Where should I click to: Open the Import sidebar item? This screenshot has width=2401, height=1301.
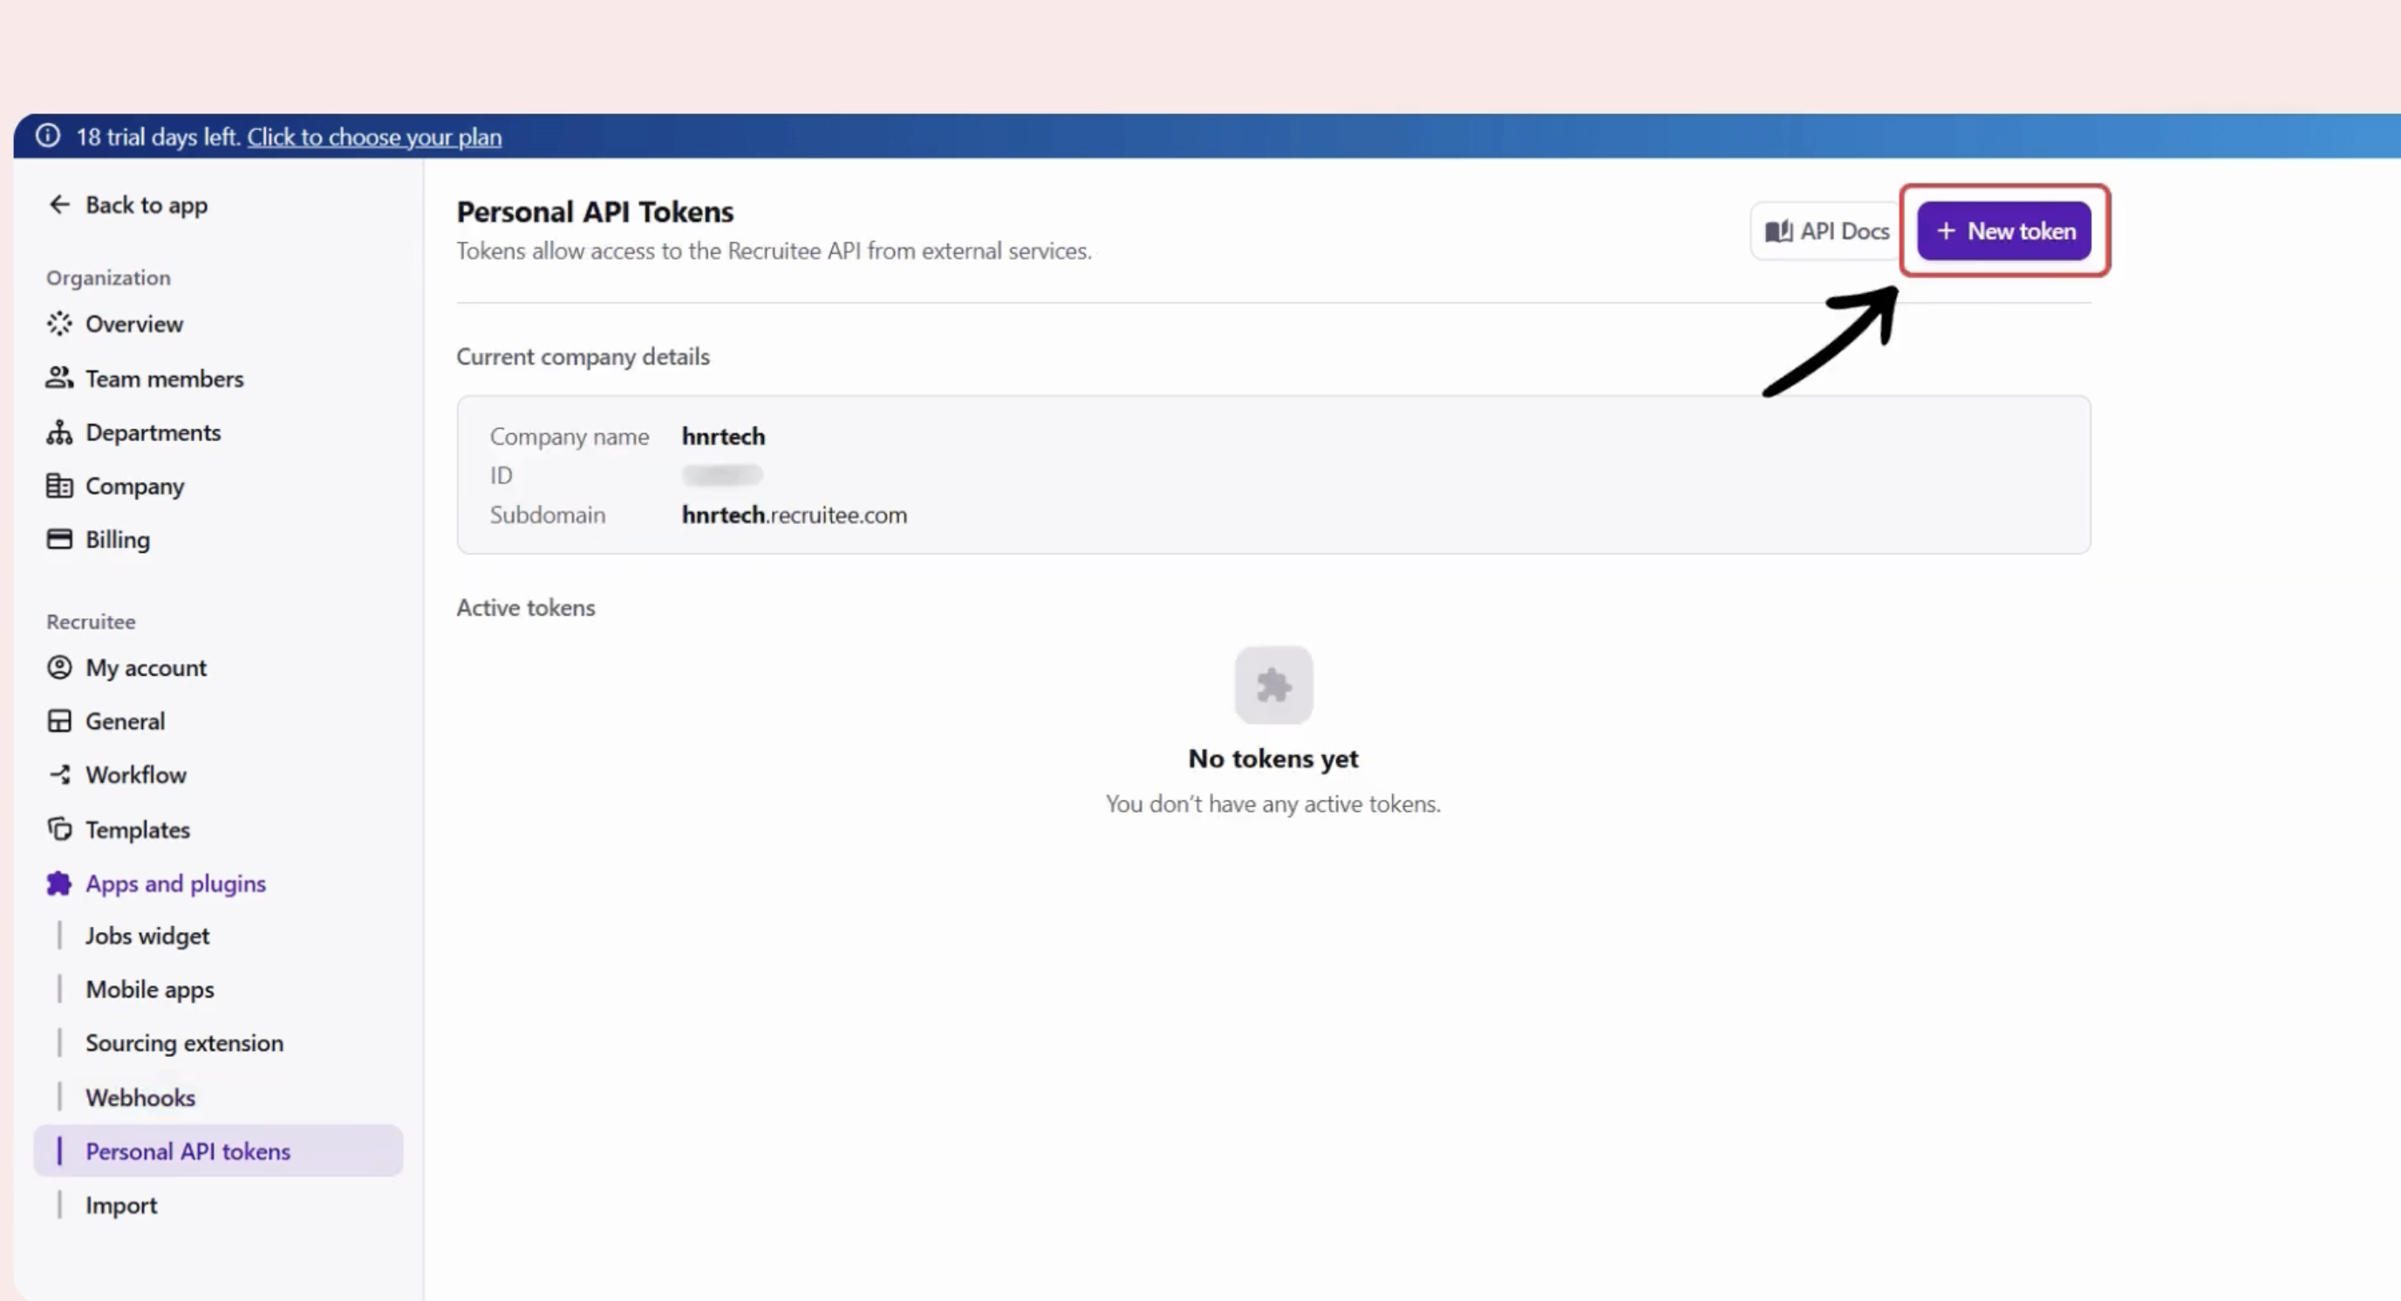pyautogui.click(x=121, y=1205)
